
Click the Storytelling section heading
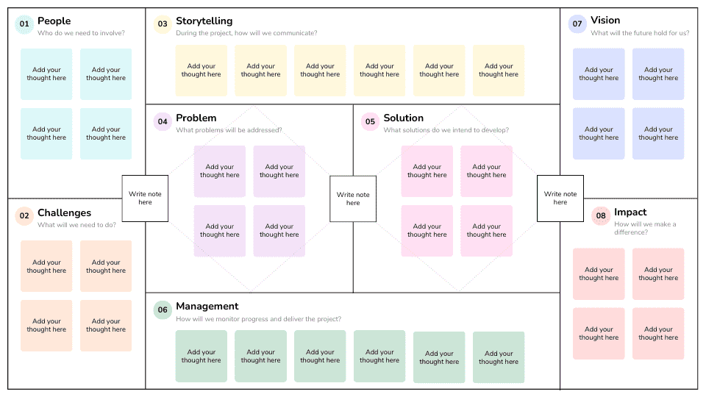tap(204, 21)
